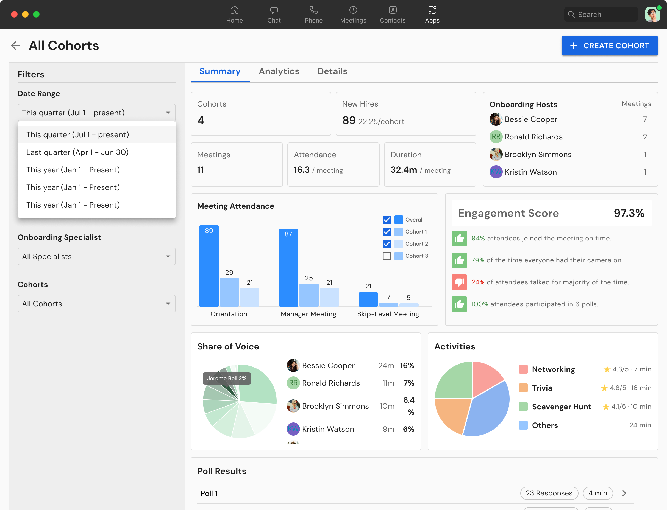Viewport: 667px width, 510px height.
Task: Click the Networking pink color swatch
Action: click(x=523, y=369)
